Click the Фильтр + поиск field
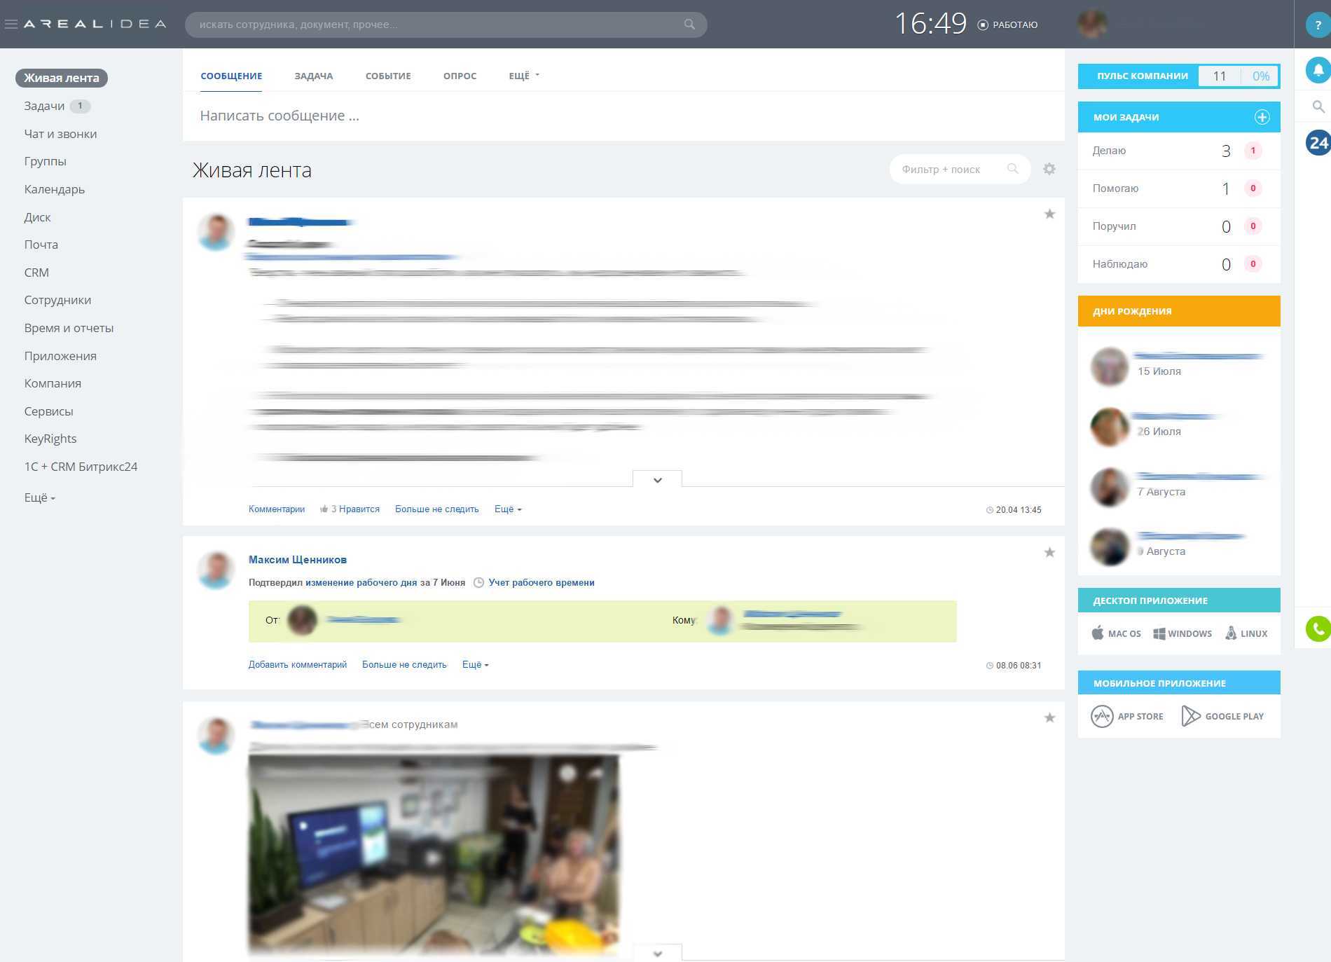Viewport: 1331px width, 962px height. point(949,169)
